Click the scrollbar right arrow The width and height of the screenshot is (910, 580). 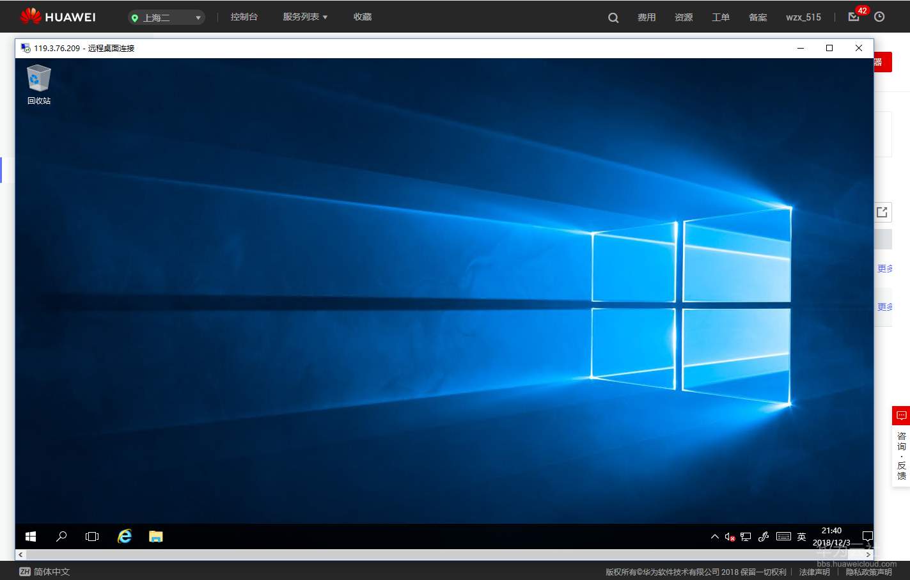(x=868, y=555)
